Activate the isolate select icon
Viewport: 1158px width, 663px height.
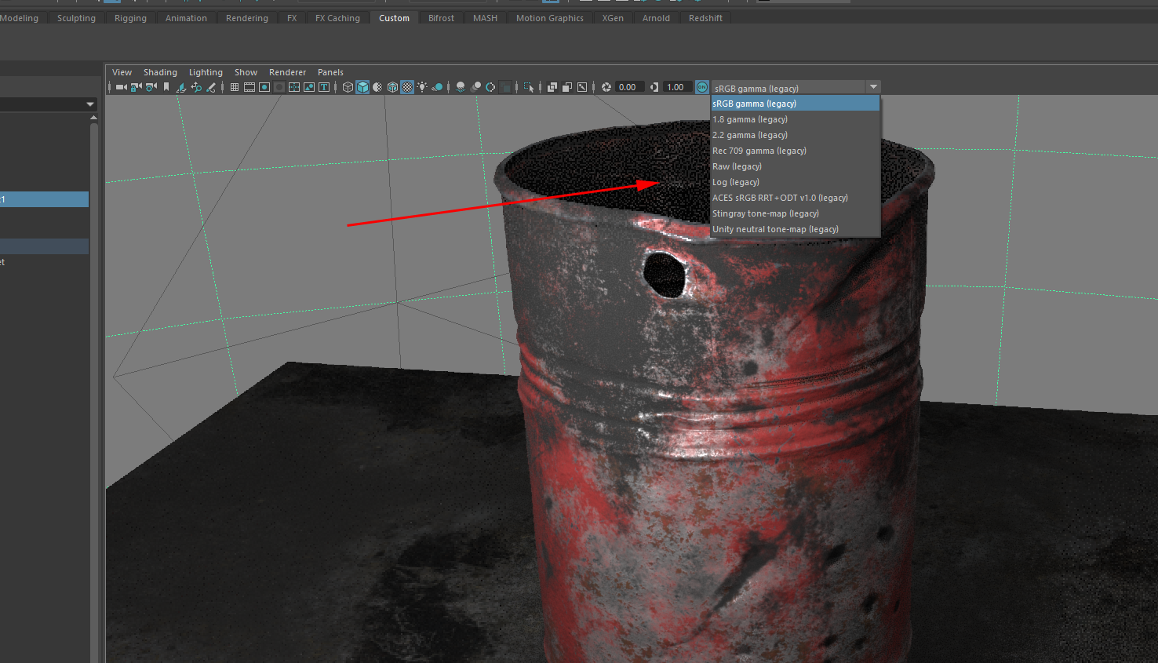point(529,86)
